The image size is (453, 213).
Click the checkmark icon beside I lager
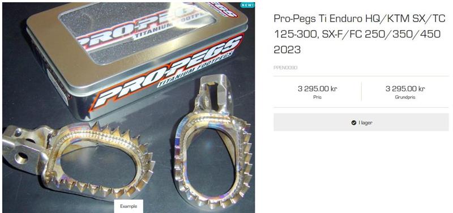pyautogui.click(x=353, y=122)
